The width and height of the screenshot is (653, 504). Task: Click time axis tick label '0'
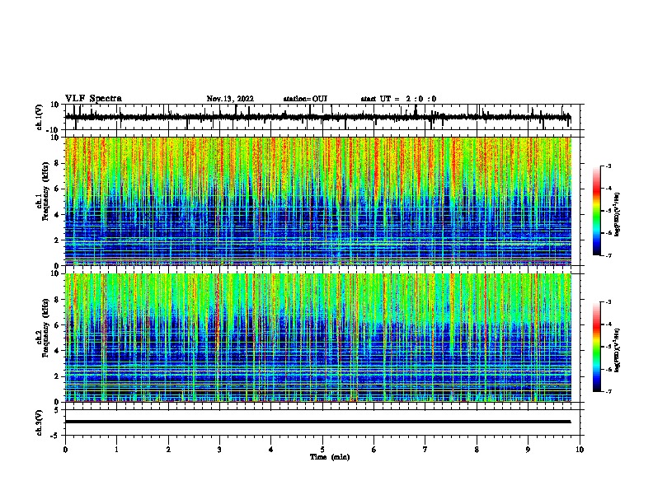[x=65, y=450]
